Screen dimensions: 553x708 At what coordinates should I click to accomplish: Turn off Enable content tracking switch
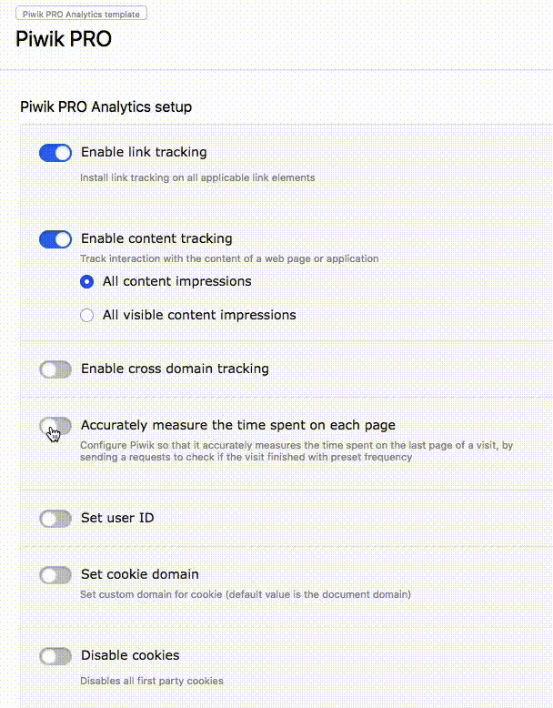pyautogui.click(x=55, y=239)
